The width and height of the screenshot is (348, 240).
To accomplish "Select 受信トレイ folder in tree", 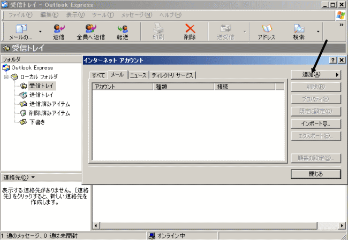I will [42, 86].
